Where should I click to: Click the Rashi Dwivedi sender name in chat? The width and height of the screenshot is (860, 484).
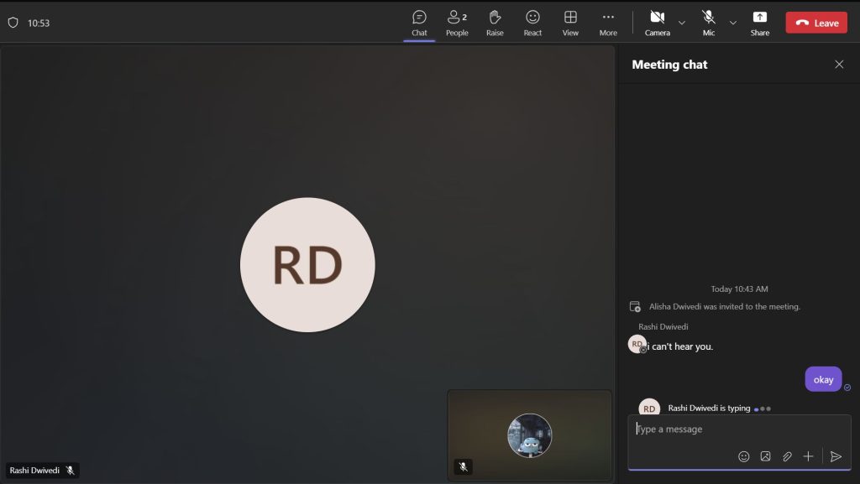663,327
